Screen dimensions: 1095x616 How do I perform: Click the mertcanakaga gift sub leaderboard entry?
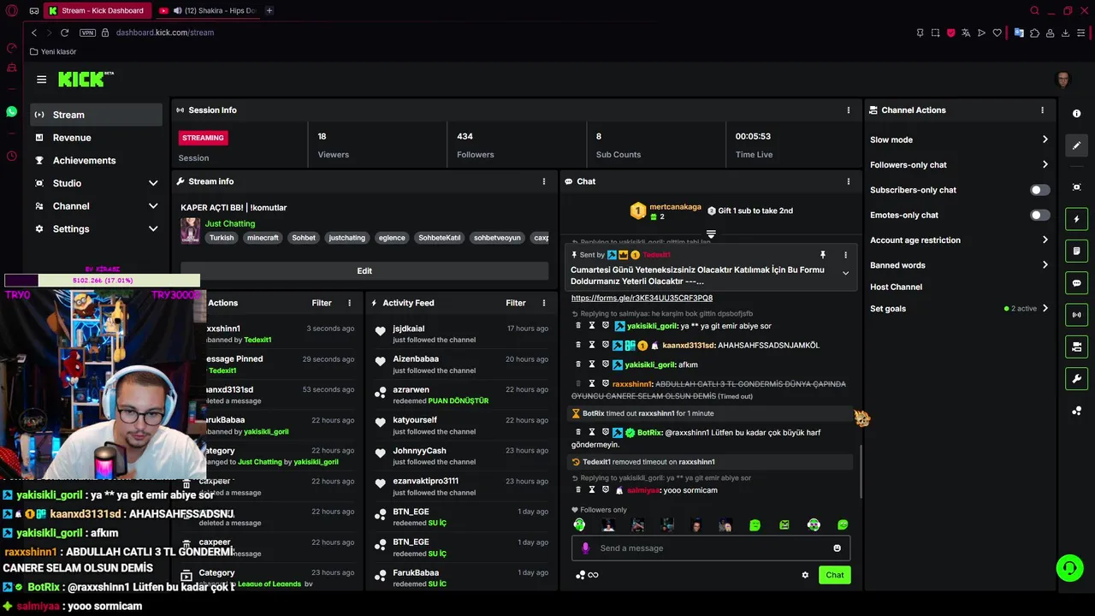666,211
